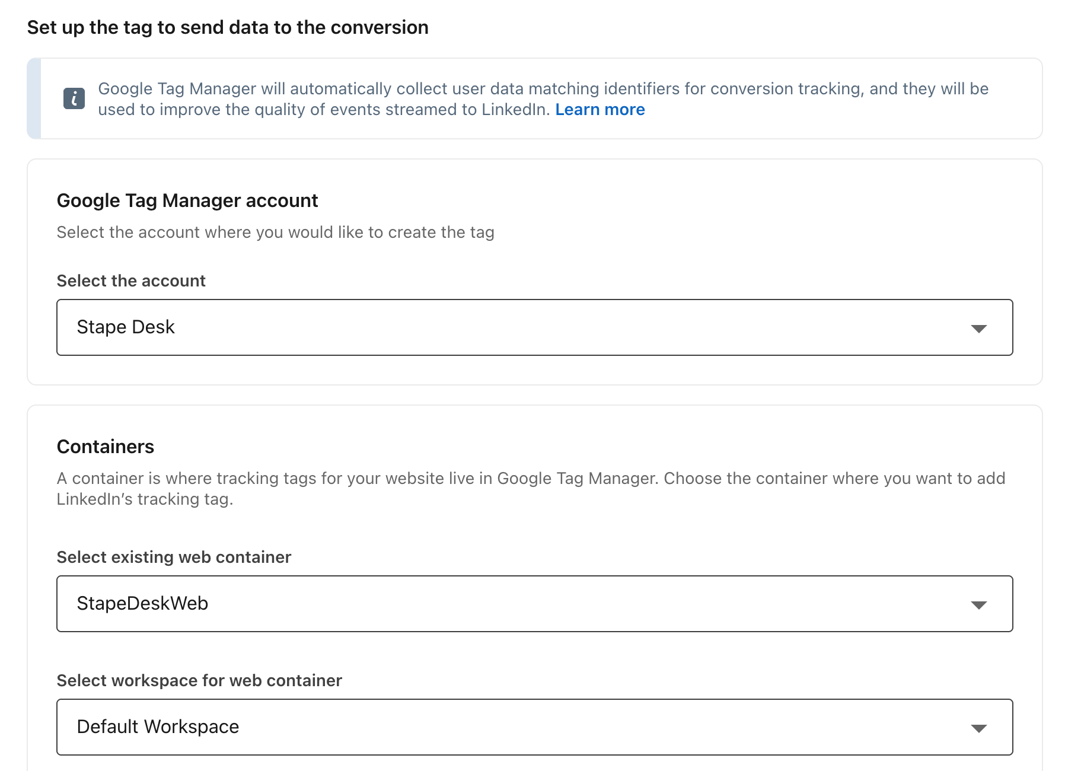Click the 'Containers' heading

[106, 447]
